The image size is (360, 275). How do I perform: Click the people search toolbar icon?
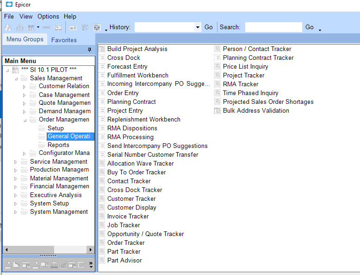[x=85, y=28]
